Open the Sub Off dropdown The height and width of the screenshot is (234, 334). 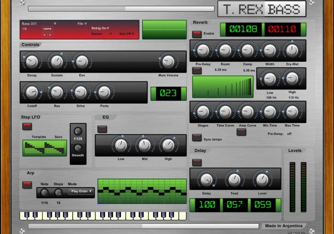coord(127,34)
